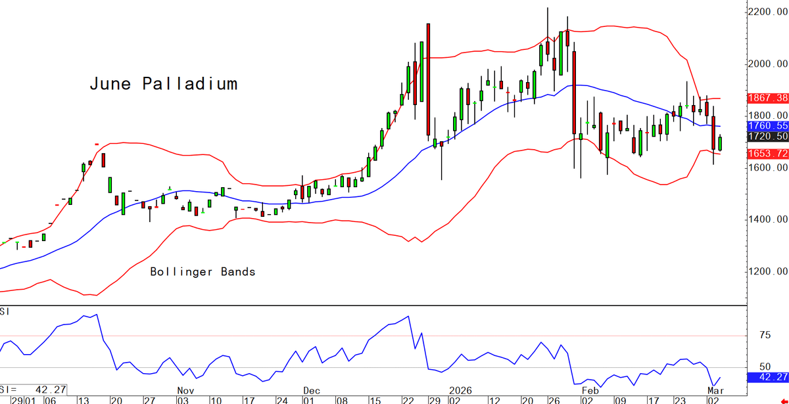Viewport: 789px width, 404px height.
Task: Select the Bollinger Bands label
Action: point(203,271)
